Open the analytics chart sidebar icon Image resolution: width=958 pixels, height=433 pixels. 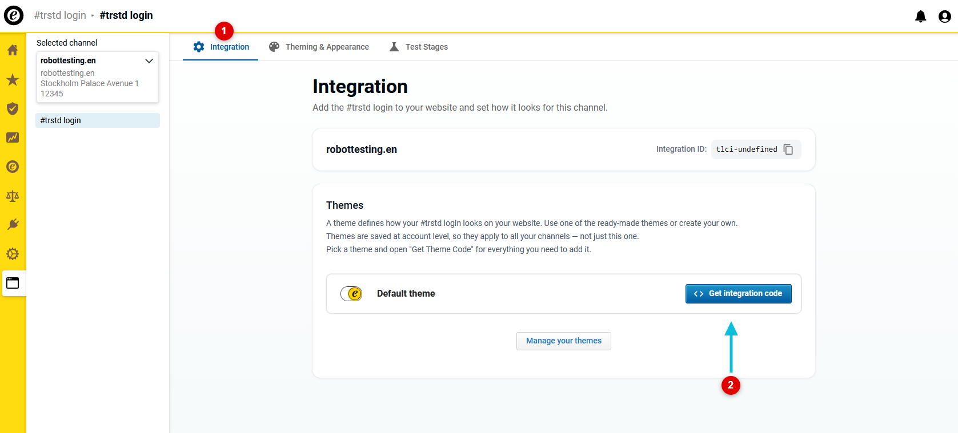[13, 137]
